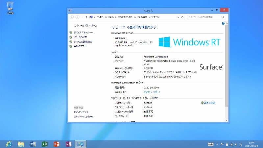Go up one level arrow
Screen dimensions: 263x148
click(x=86, y=17)
